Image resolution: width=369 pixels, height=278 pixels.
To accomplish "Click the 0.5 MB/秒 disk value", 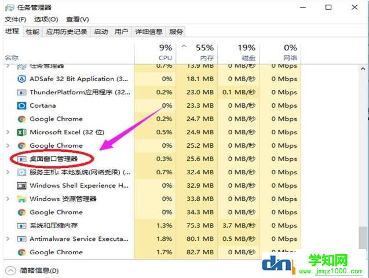I will [239, 239].
